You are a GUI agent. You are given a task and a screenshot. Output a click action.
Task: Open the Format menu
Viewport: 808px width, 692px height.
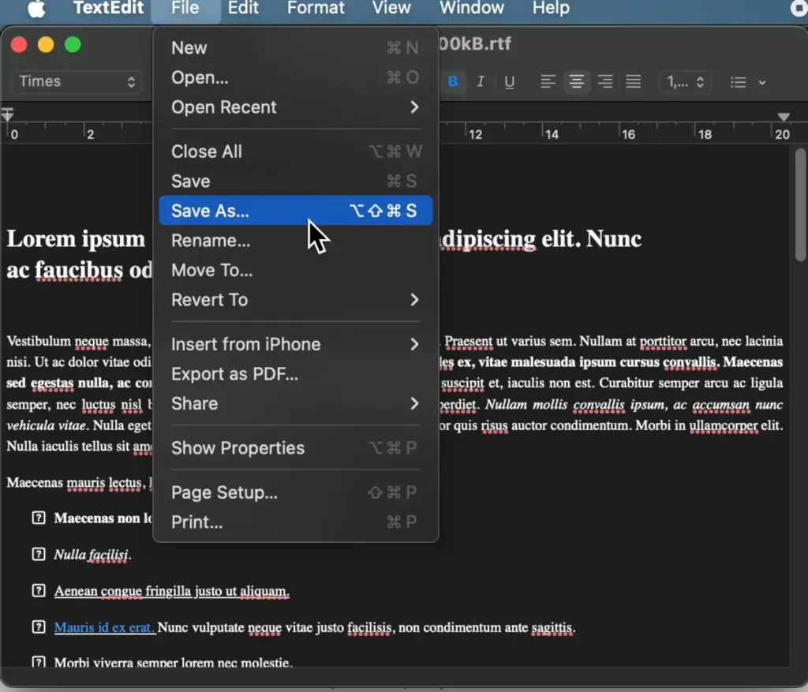pos(316,8)
